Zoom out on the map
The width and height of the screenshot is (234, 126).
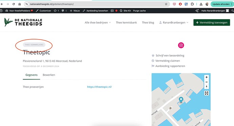tap(207, 82)
